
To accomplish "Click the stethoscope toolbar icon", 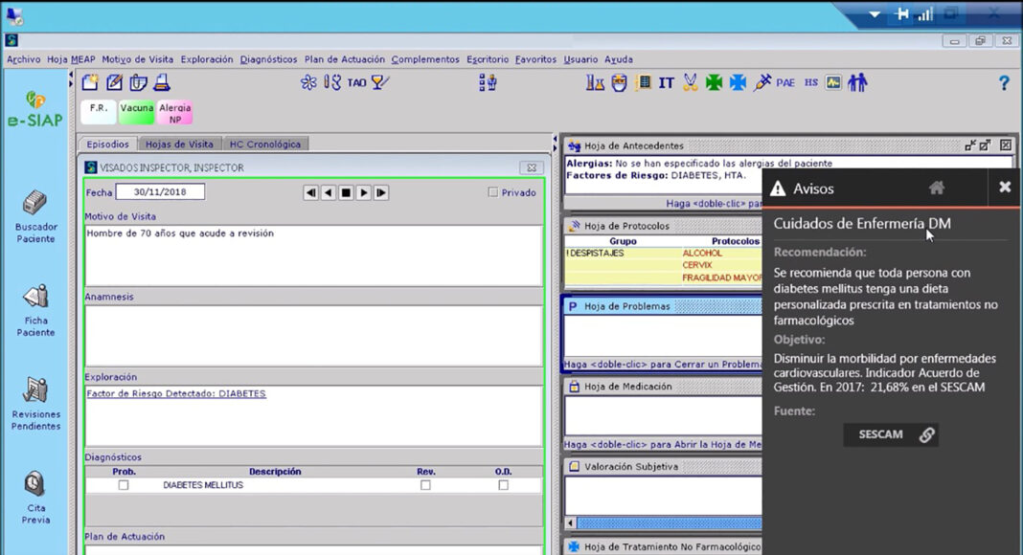I will (x=332, y=83).
